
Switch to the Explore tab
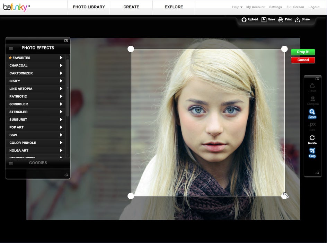click(174, 7)
